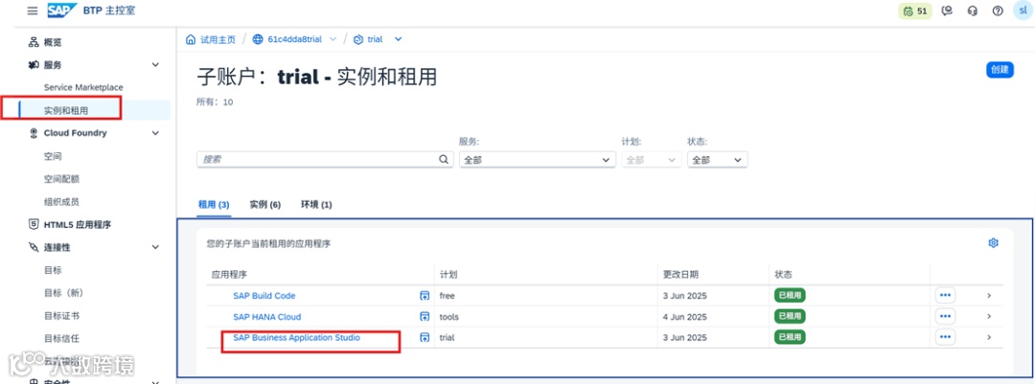Open the 服务 filter dropdown

coord(538,160)
